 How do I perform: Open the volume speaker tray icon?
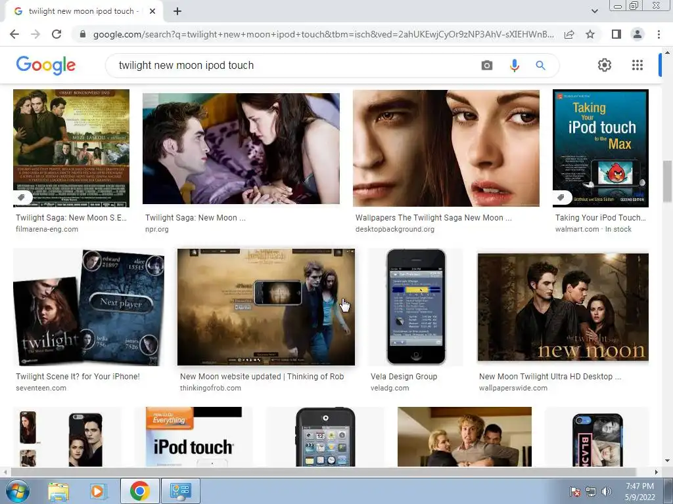tap(607, 492)
